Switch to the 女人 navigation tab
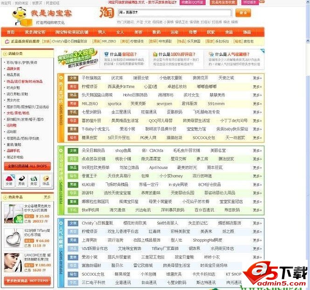The width and height of the screenshot is (310, 290). click(120, 32)
